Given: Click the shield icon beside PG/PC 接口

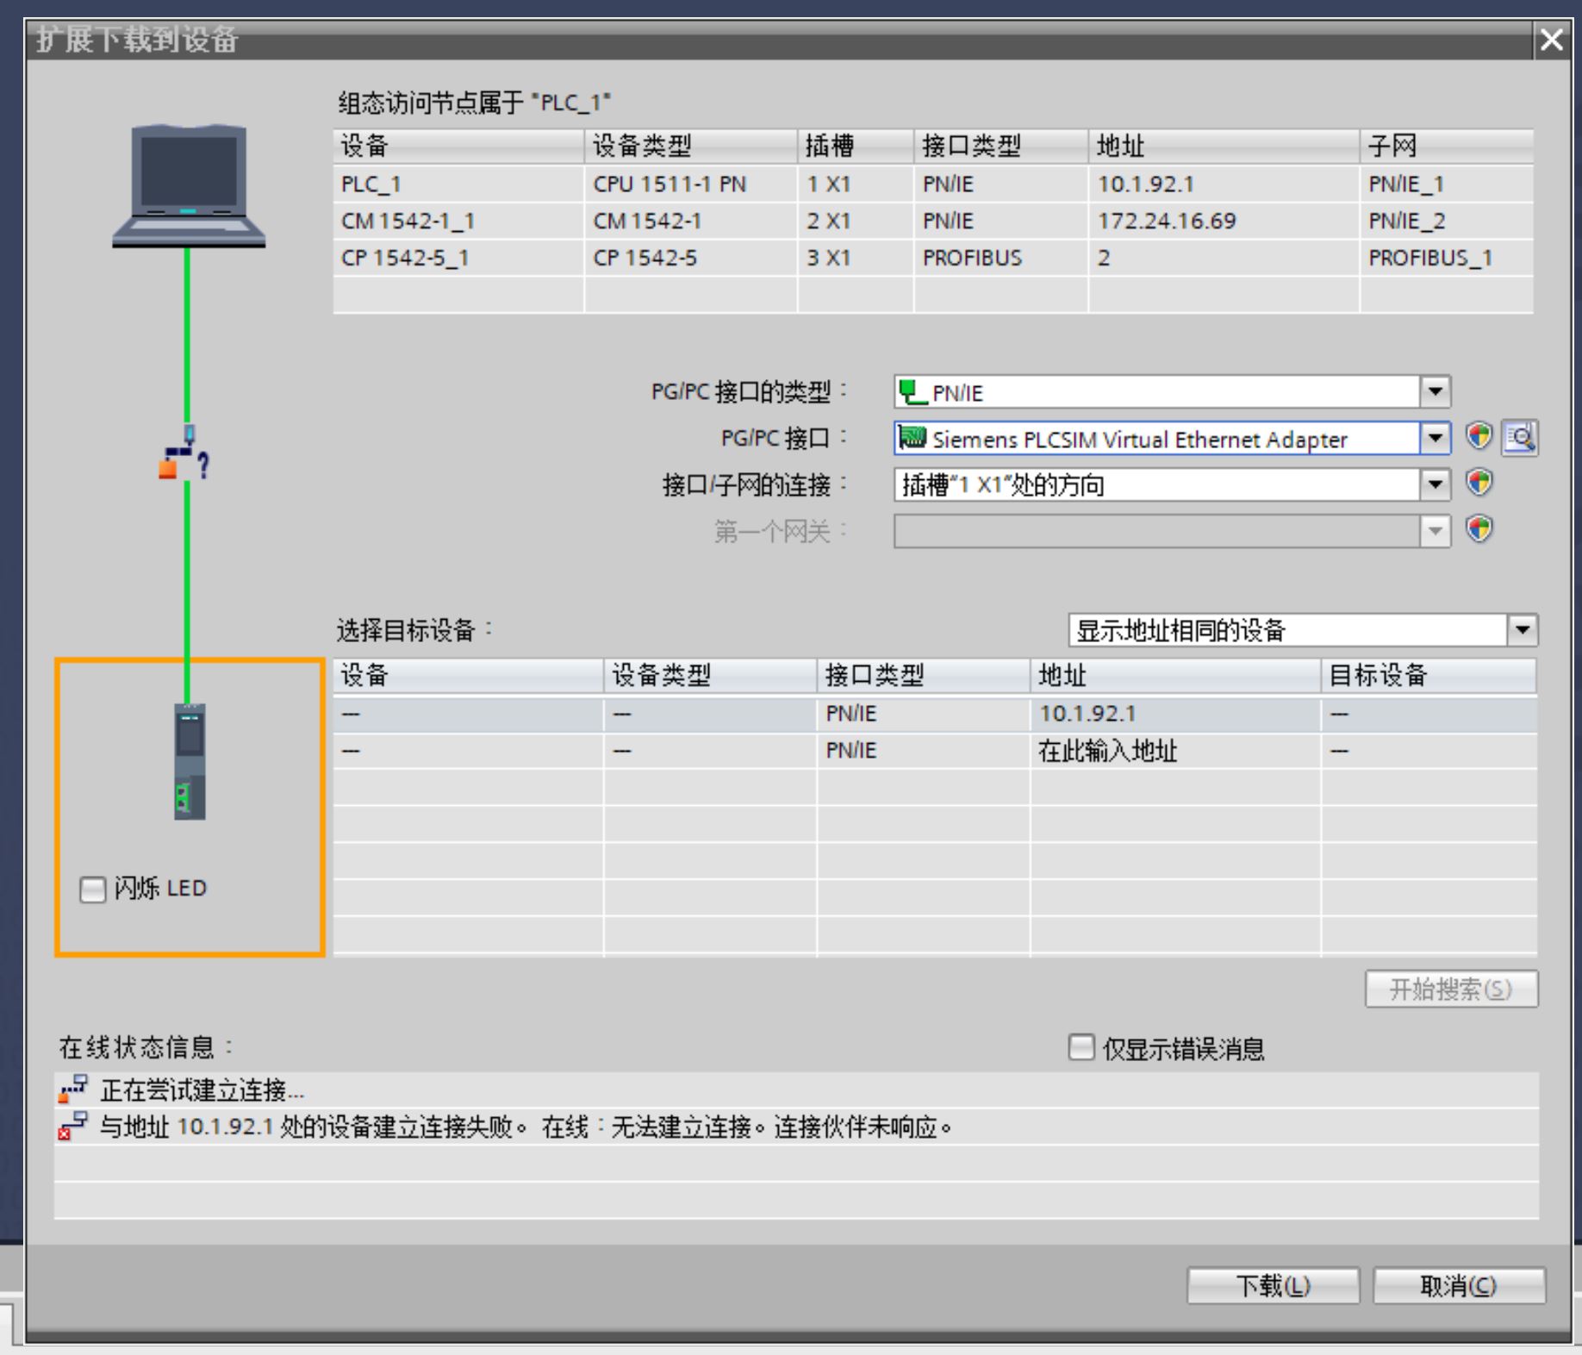Looking at the screenshot, I should (1479, 437).
